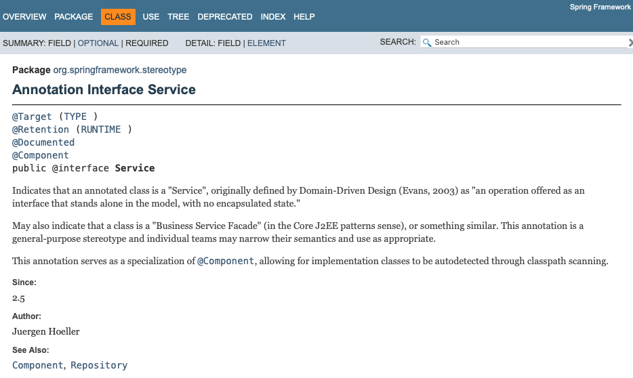This screenshot has width=633, height=378.
Task: Open the Use page
Action: tap(151, 17)
